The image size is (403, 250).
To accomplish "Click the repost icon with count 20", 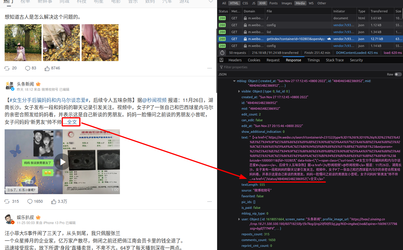I will click(7, 68).
